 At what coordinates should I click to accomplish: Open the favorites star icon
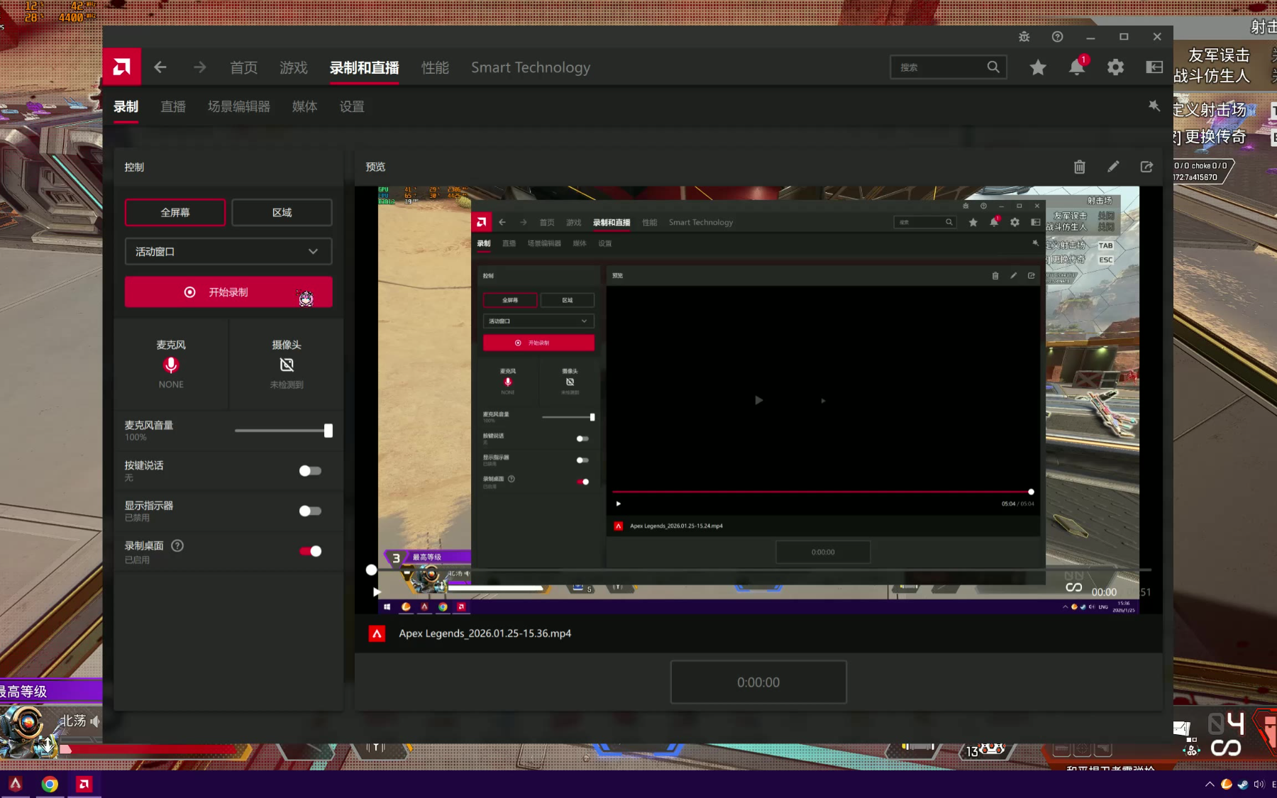point(1038,67)
